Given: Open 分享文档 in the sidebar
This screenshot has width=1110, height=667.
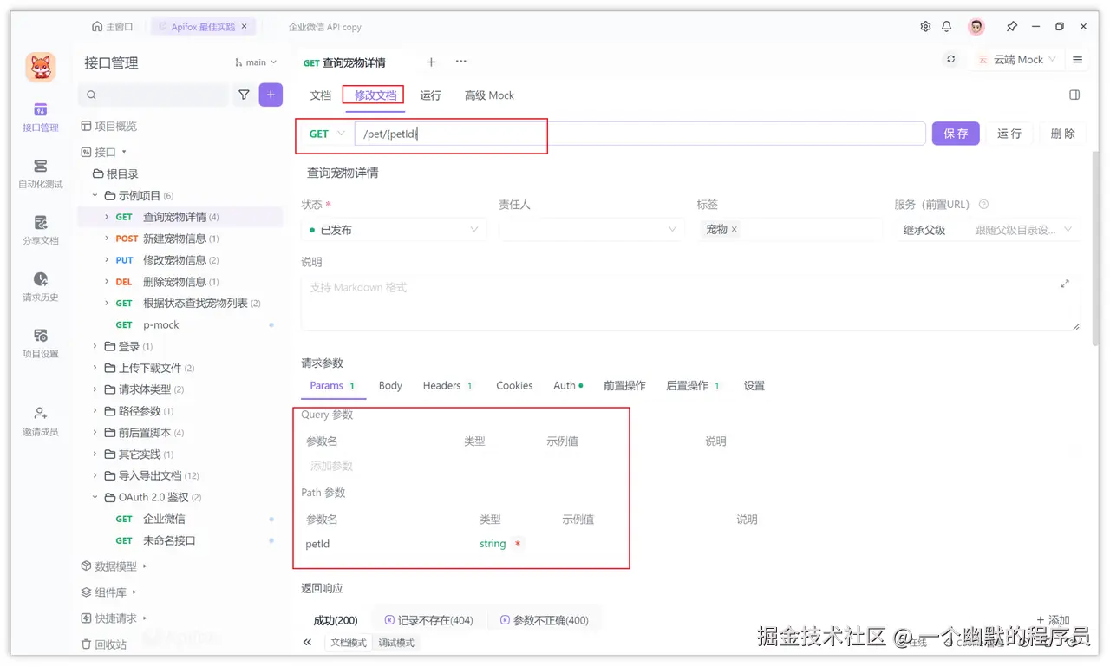Looking at the screenshot, I should pyautogui.click(x=40, y=230).
